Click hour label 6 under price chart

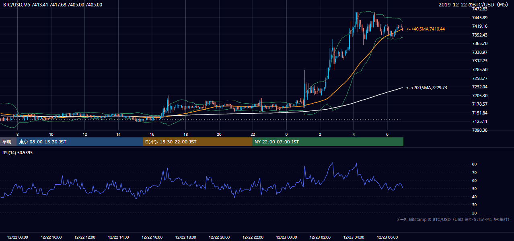(x=387, y=134)
